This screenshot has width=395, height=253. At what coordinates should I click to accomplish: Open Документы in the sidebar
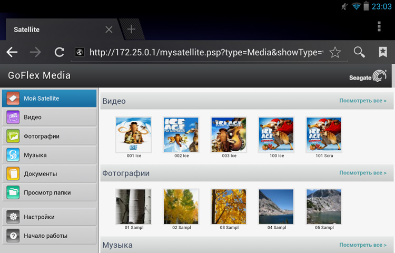click(49, 173)
